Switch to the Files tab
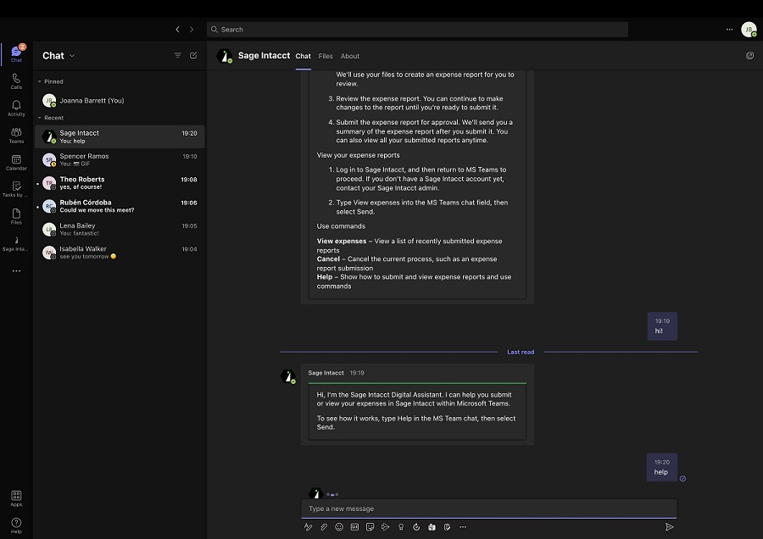The width and height of the screenshot is (763, 539). (x=326, y=57)
